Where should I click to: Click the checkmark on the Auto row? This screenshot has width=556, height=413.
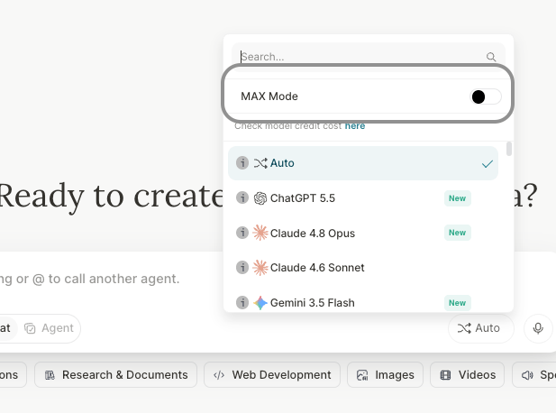click(488, 163)
